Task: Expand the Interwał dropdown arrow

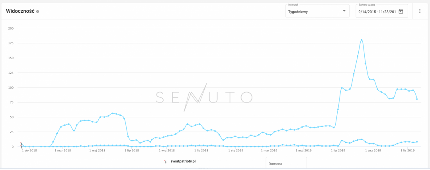Action: pyautogui.click(x=344, y=11)
